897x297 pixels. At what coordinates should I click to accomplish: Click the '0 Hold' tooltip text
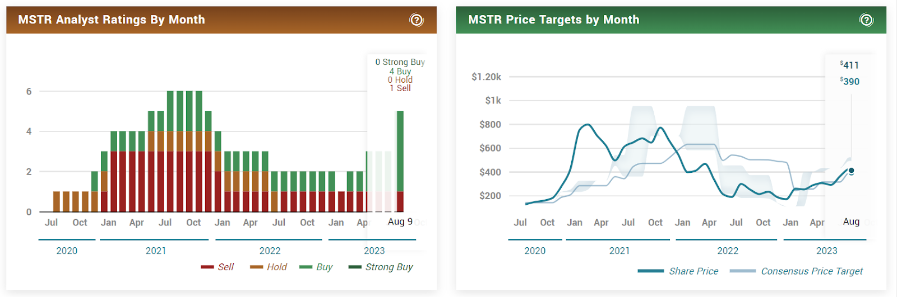pyautogui.click(x=400, y=80)
